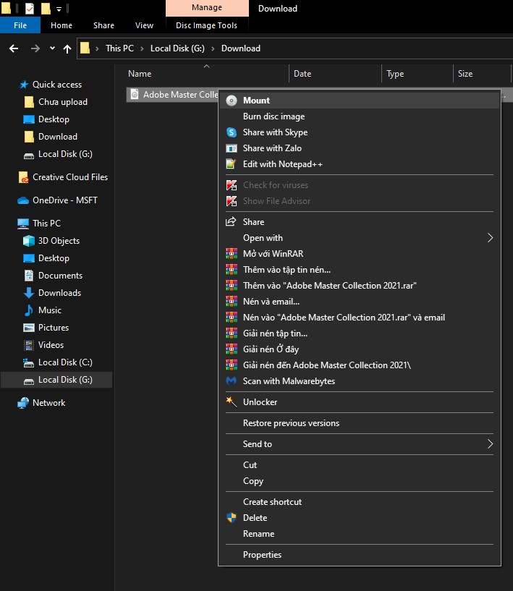Select Creative Cloud Files in navigation pane
The width and height of the screenshot is (513, 591).
[x=69, y=177]
